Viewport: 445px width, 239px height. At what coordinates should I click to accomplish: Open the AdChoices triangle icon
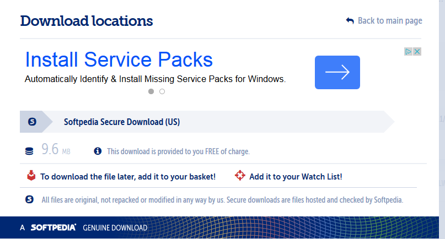(x=408, y=52)
